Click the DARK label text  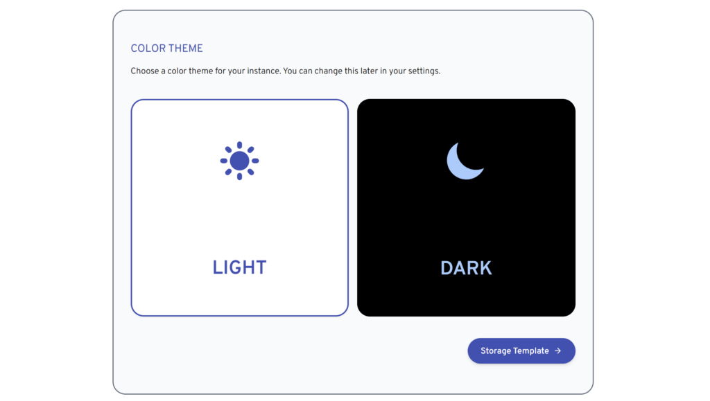[x=466, y=268]
